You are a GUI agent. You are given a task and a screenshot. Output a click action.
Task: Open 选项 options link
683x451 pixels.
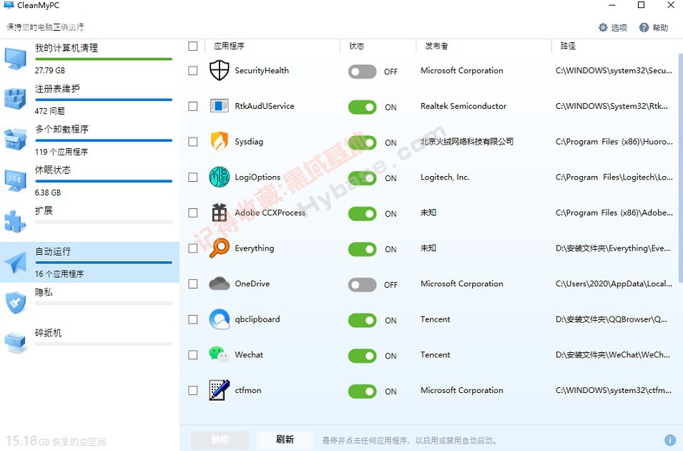[619, 28]
